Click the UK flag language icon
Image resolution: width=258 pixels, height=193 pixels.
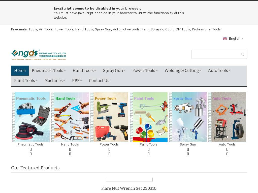pos(225,39)
